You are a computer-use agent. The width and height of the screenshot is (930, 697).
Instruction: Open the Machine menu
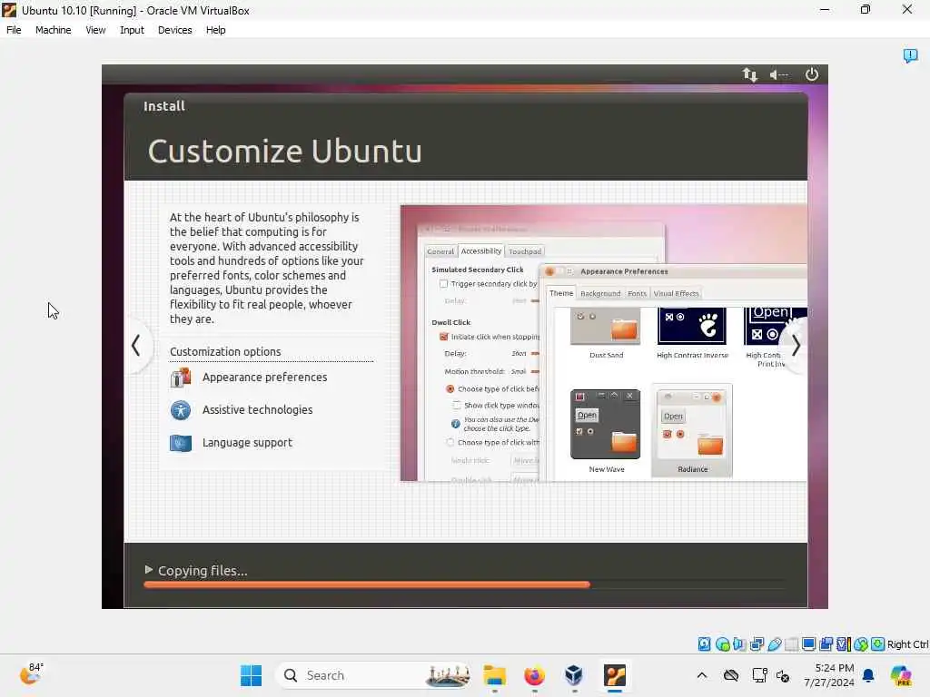click(54, 30)
